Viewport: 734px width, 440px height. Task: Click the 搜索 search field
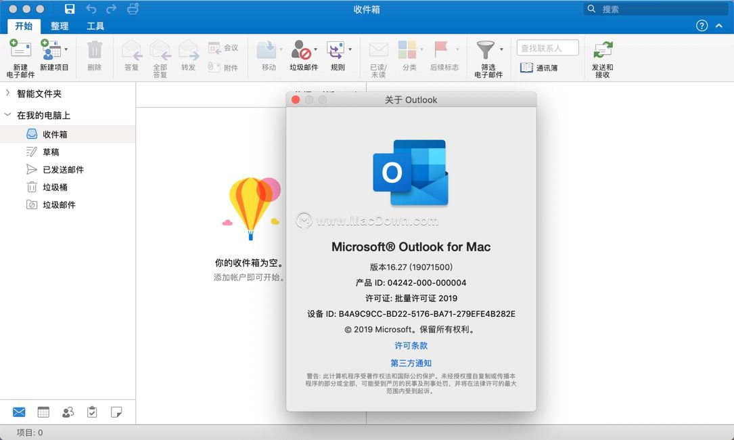[656, 9]
